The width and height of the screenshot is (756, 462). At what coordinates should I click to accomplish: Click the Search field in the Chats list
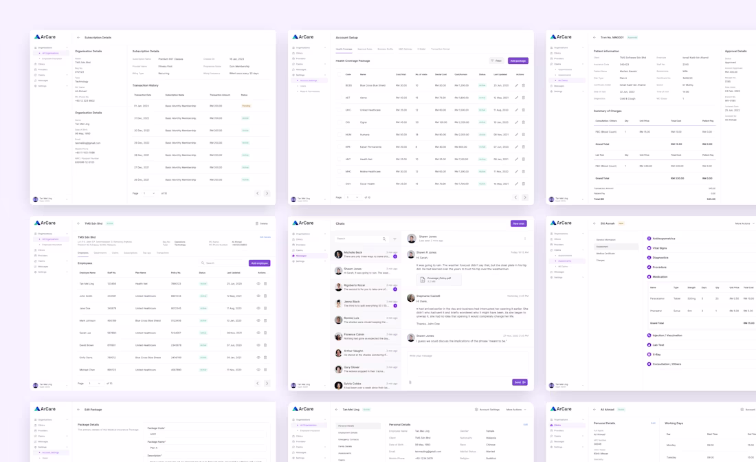tap(362, 239)
